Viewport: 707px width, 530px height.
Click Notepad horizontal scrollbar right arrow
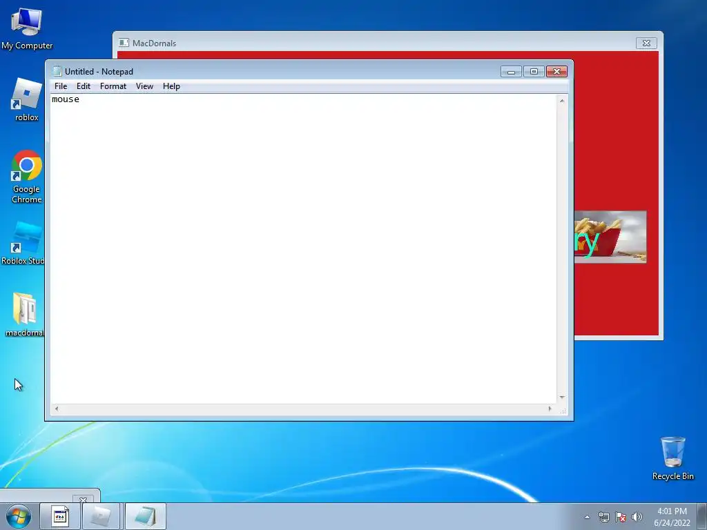coord(550,409)
